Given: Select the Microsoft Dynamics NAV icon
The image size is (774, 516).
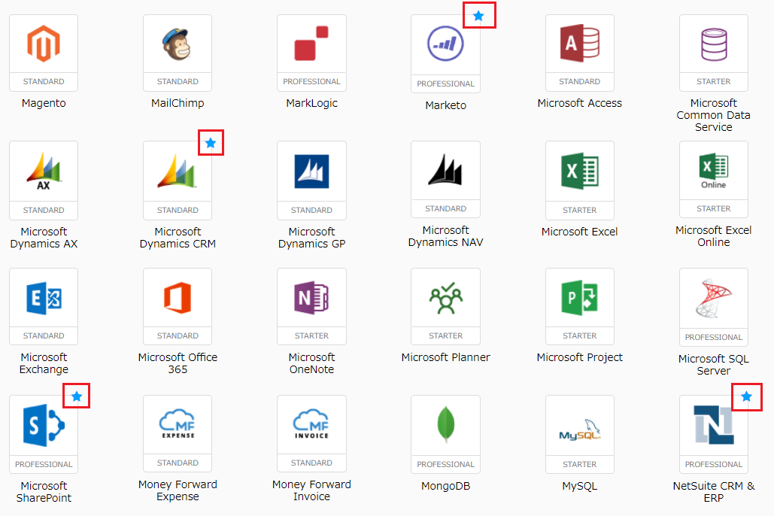Looking at the screenshot, I should pyautogui.click(x=445, y=170).
